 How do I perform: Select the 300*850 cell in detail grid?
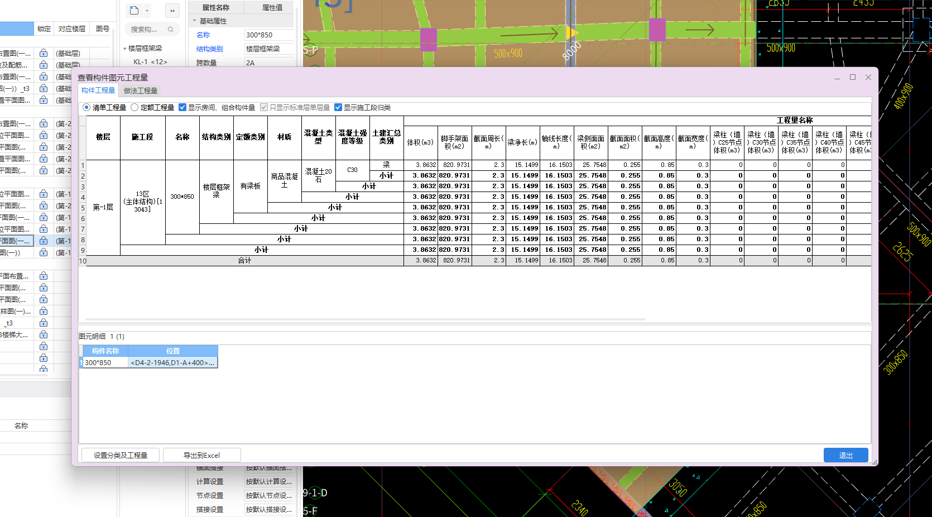[105, 363]
